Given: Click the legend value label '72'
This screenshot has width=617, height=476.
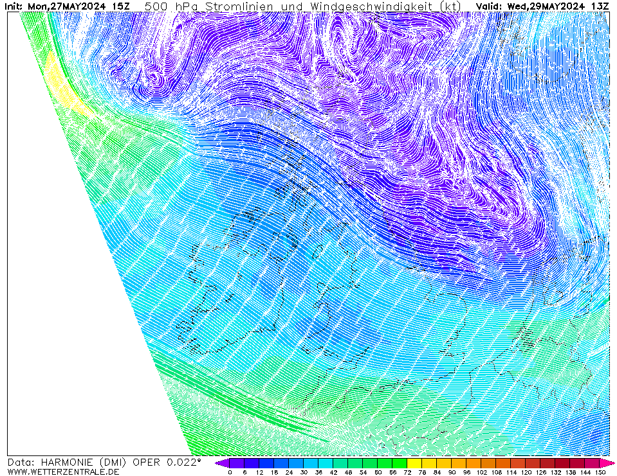Looking at the screenshot, I should click(x=407, y=472).
